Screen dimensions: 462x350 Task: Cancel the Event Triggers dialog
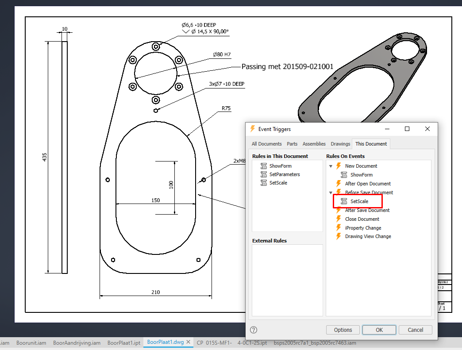click(415, 330)
